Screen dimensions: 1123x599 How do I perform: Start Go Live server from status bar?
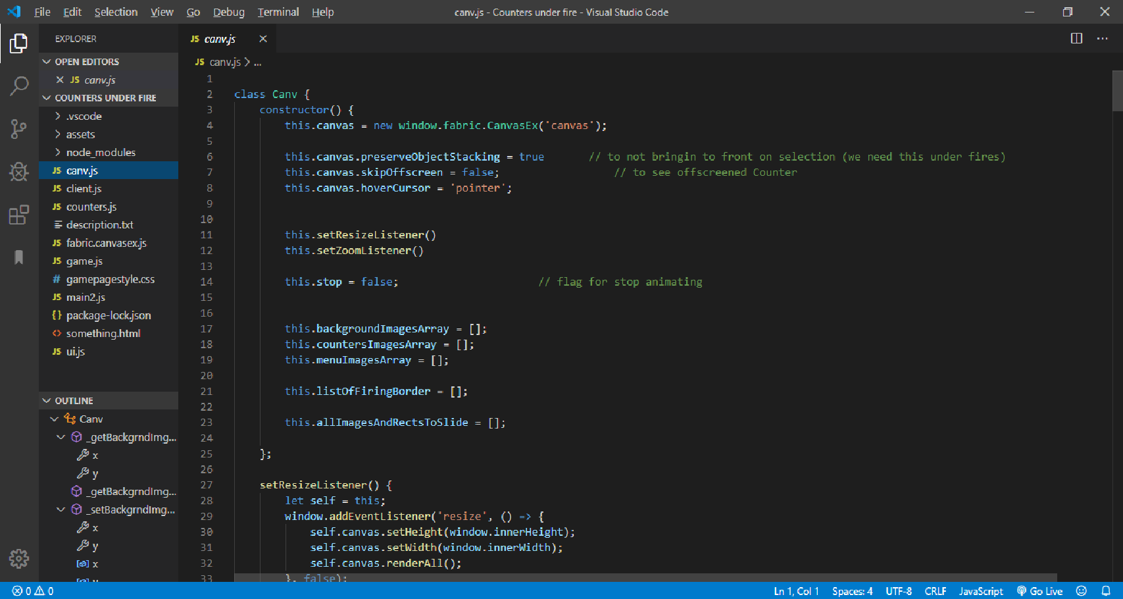1039,591
